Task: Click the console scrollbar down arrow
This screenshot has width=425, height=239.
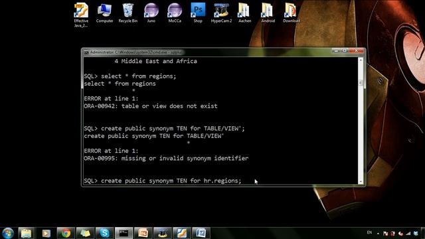Action: click(361, 181)
